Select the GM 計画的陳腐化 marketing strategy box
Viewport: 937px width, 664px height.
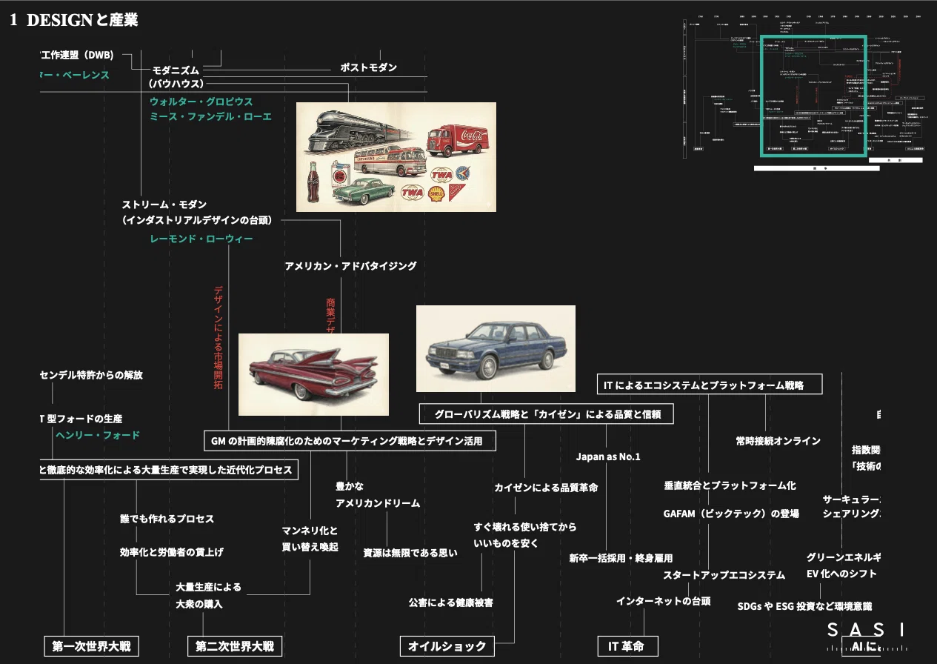350,441
